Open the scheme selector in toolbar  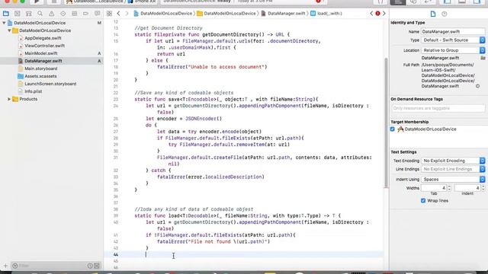pos(95,2)
